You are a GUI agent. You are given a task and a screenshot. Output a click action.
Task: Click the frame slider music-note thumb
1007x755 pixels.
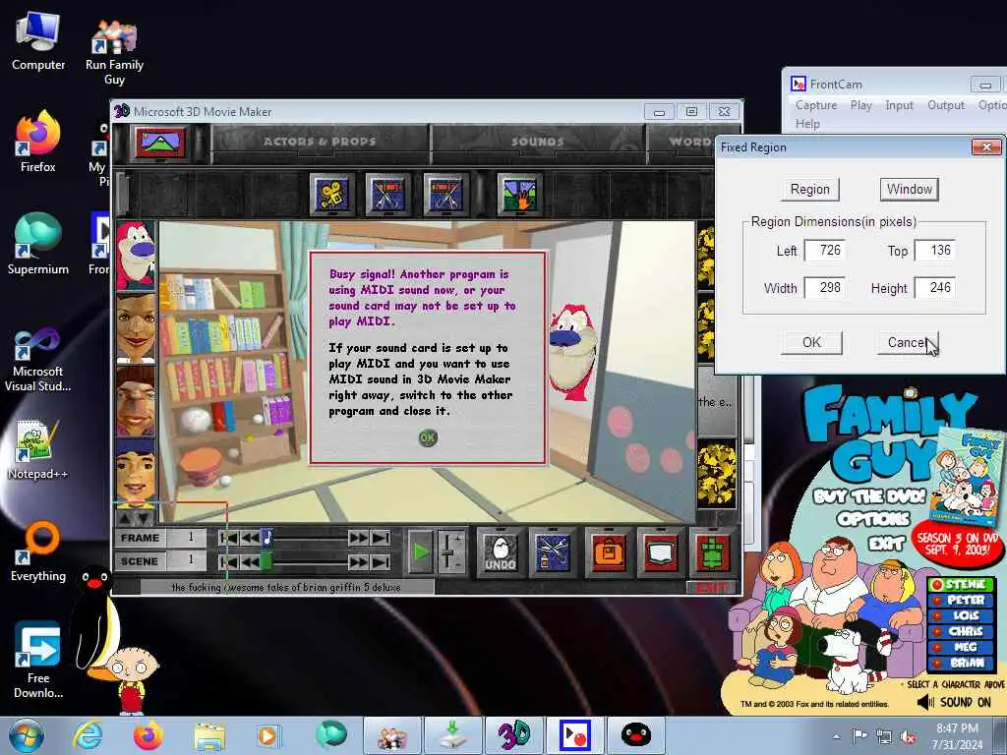tap(267, 538)
